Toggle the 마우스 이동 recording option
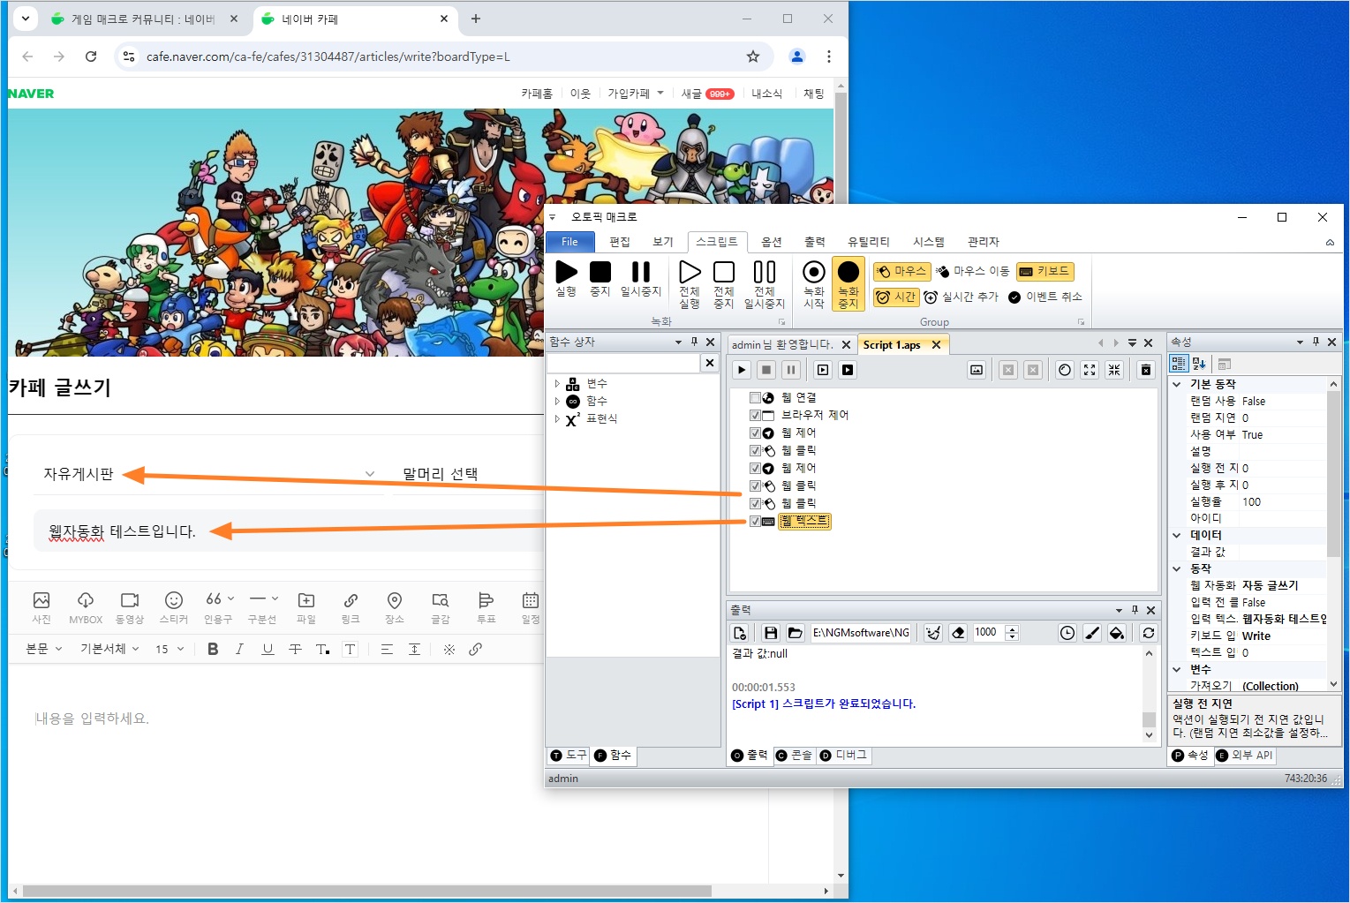The image size is (1350, 903). [x=973, y=271]
